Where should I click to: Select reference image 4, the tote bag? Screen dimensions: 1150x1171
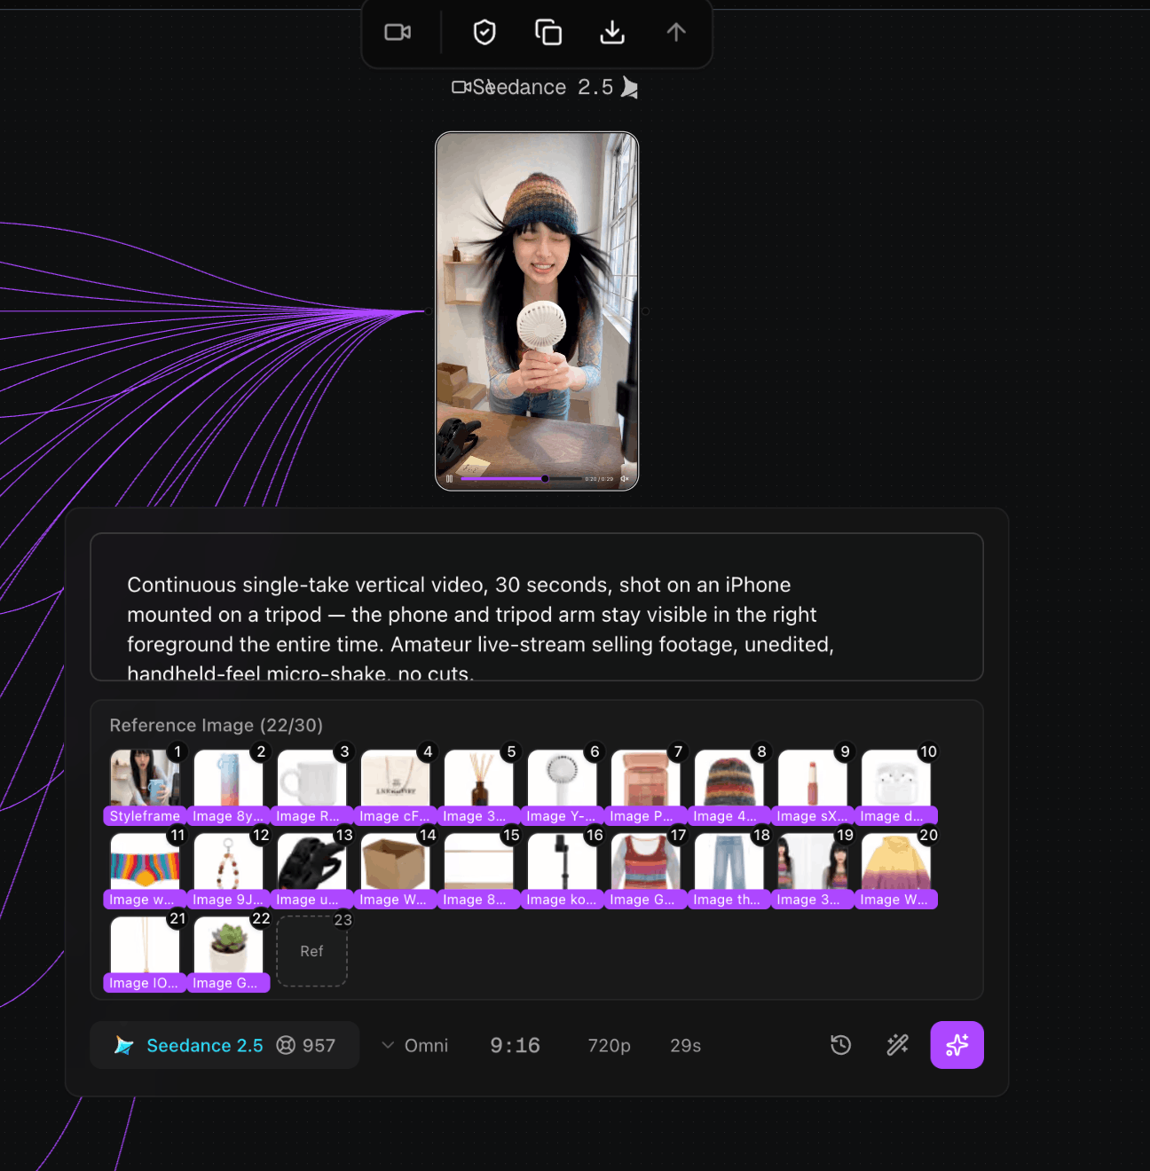tap(395, 786)
